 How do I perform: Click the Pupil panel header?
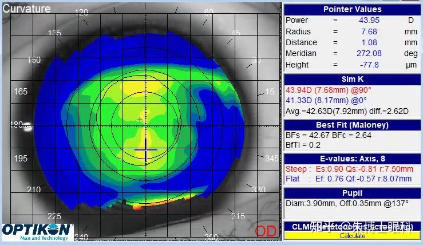click(352, 193)
